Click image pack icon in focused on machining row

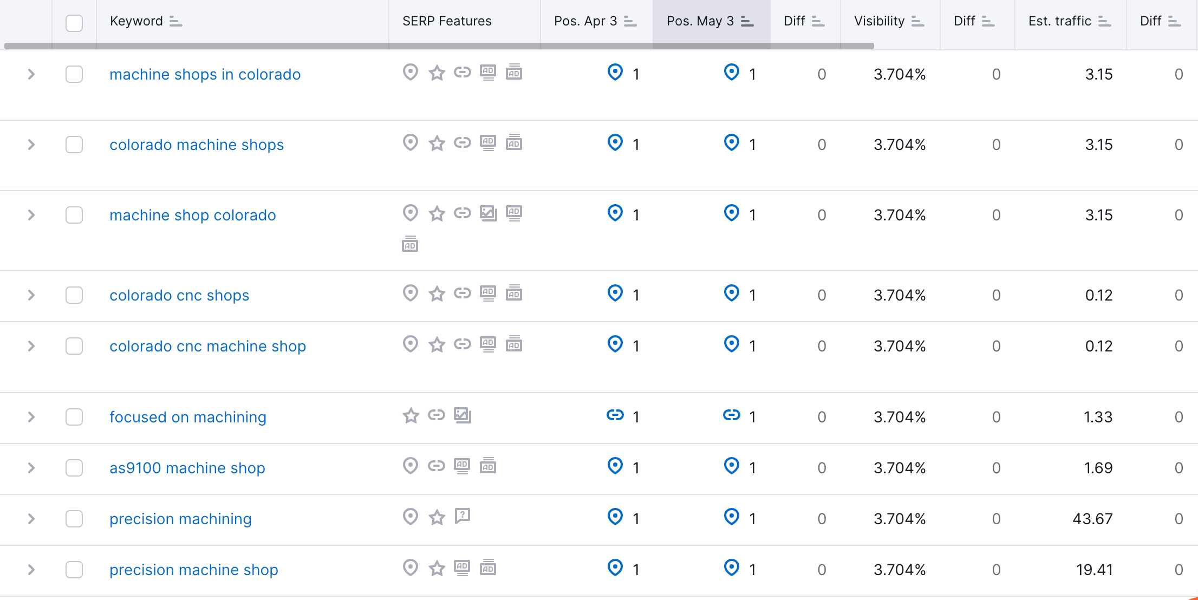click(x=462, y=415)
